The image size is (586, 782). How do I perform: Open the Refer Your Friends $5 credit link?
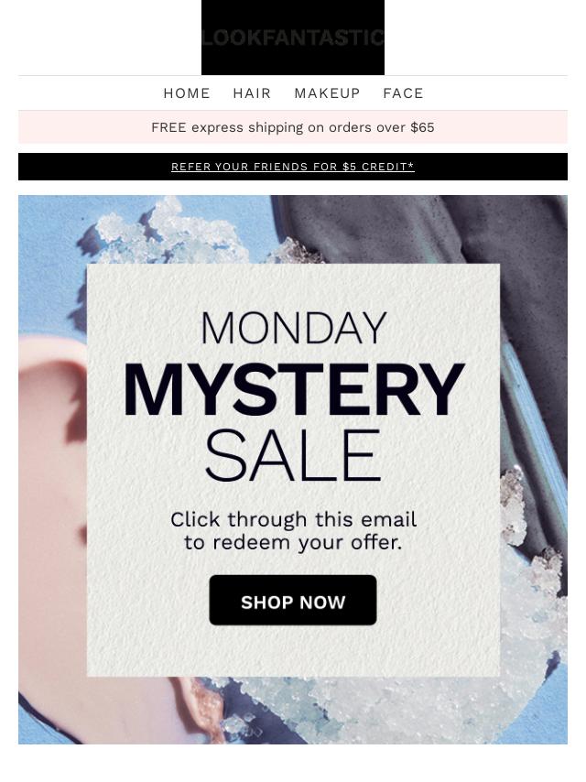point(293,167)
